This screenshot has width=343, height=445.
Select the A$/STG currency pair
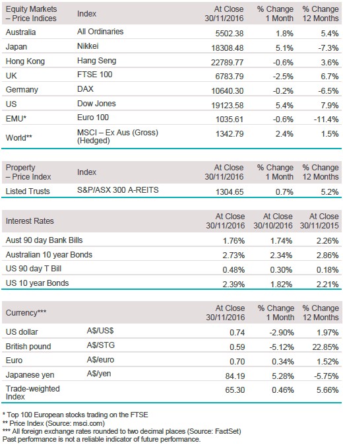click(101, 345)
